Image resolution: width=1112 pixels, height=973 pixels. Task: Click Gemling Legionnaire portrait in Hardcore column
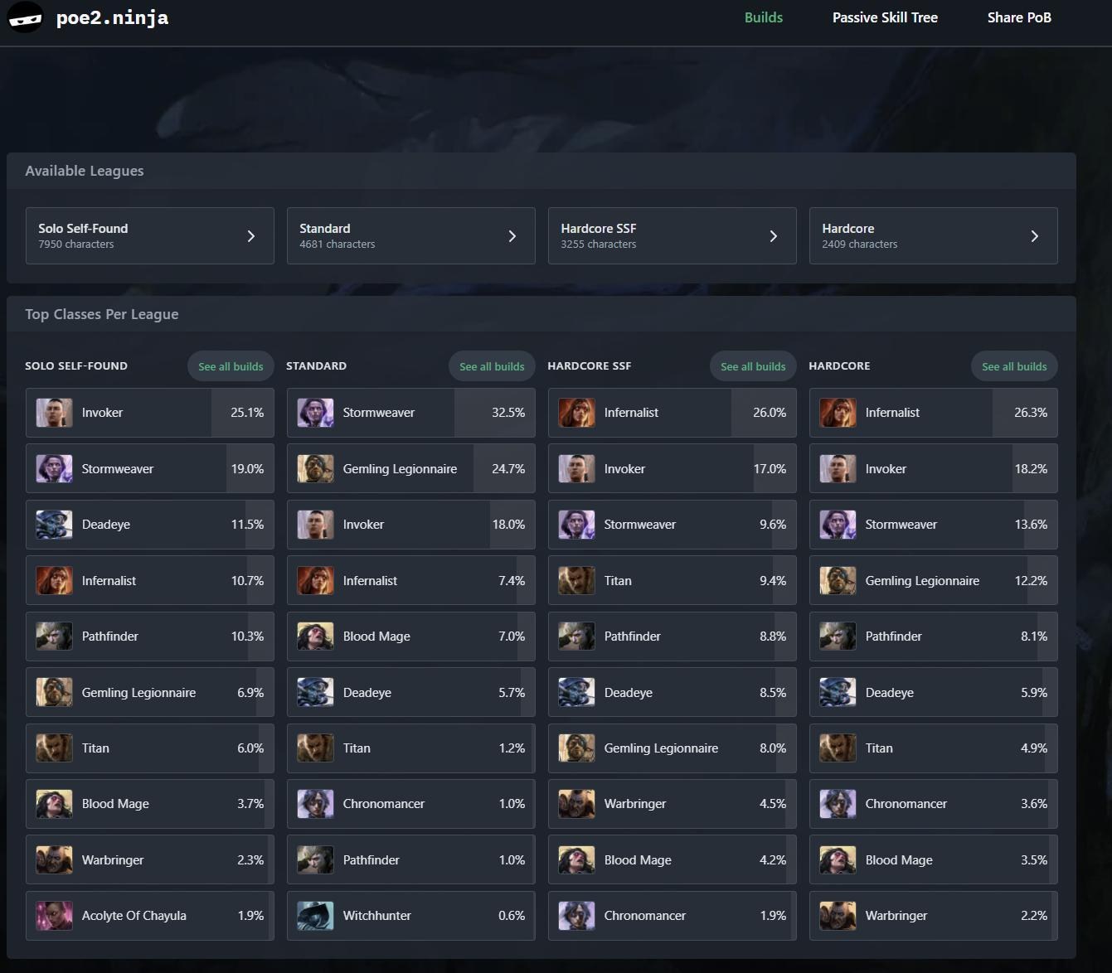(838, 581)
